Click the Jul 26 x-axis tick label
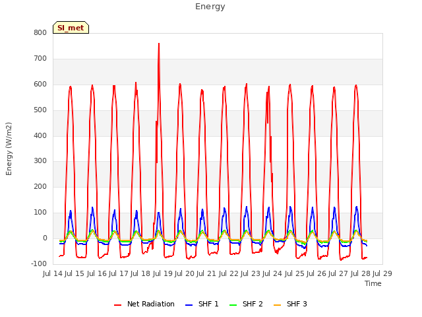Image resolution: width=422 pixels, height=317 pixels. [x=316, y=273]
